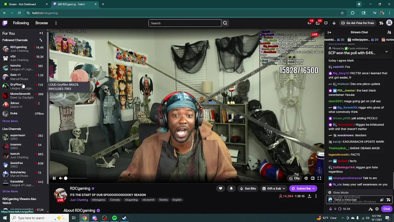Show more live channels
The height and width of the screenshot is (222, 394).
pyautogui.click(x=10, y=191)
